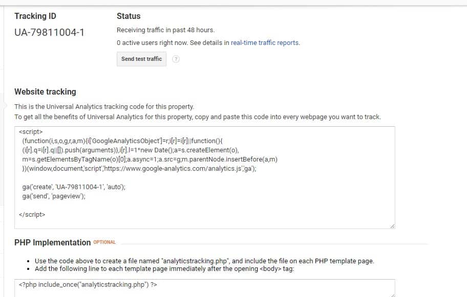Click the Send test traffic button

pyautogui.click(x=141, y=59)
